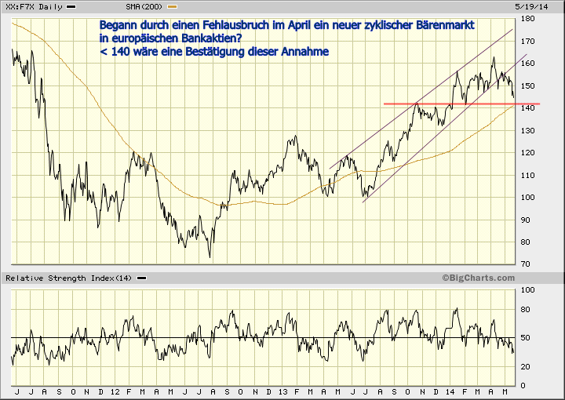
Task: Click the black XX:F7X Daily legend marker
Action: 71,6
